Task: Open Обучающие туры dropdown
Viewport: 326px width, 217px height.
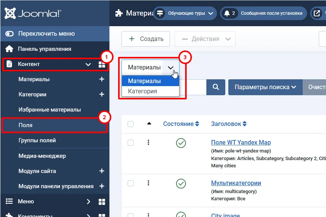Action: (185, 13)
